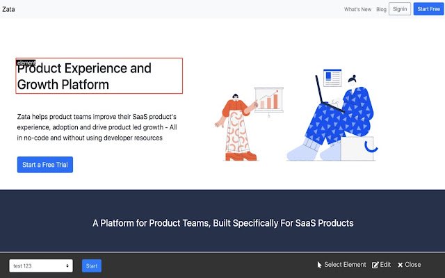Click the Zata logo text
The image size is (445, 278).
(x=8, y=9)
